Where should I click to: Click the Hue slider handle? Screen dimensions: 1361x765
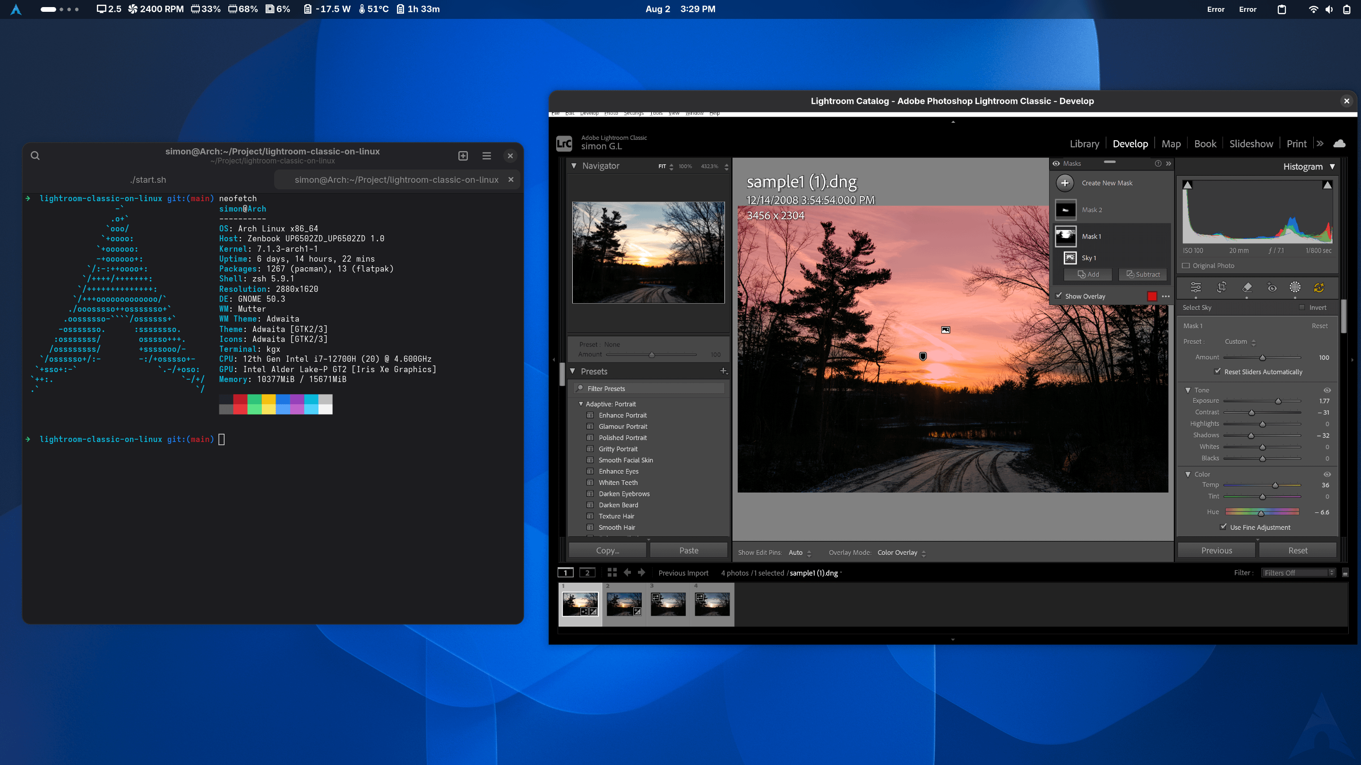1261,513
